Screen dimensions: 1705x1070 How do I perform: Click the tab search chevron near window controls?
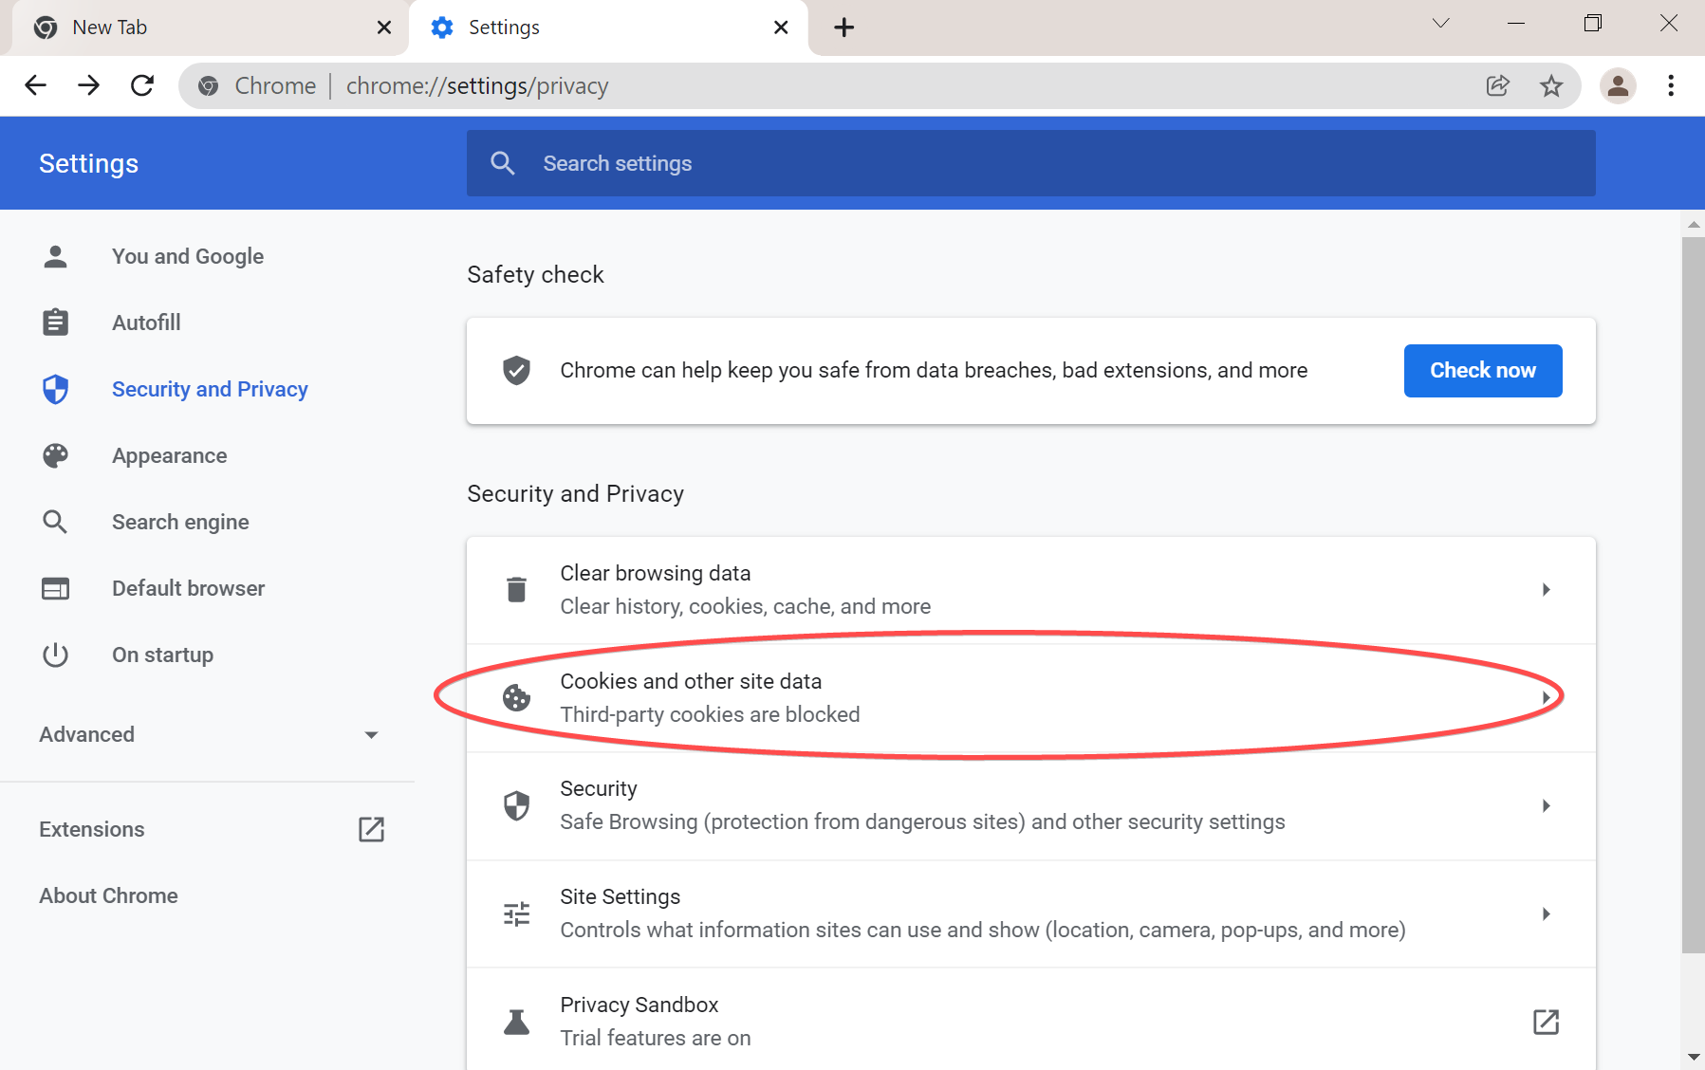tap(1441, 23)
